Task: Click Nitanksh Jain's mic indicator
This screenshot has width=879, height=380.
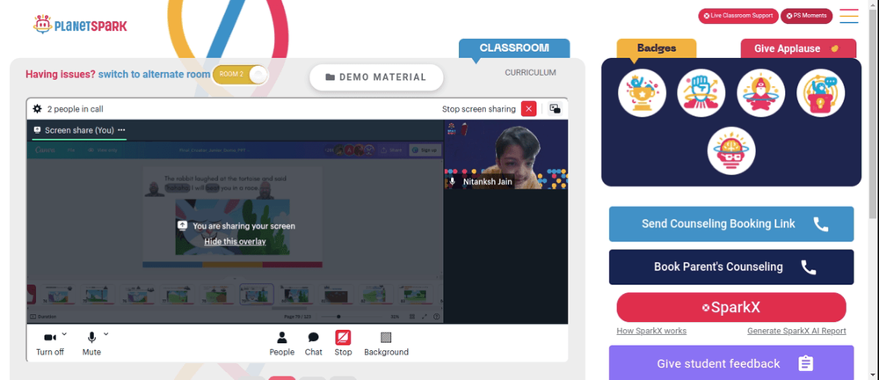Action: pos(453,182)
